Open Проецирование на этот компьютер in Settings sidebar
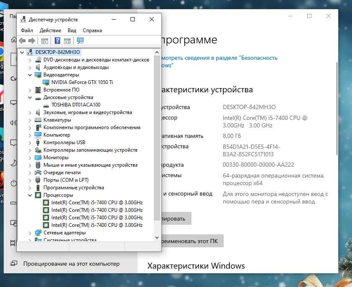 (x=71, y=264)
